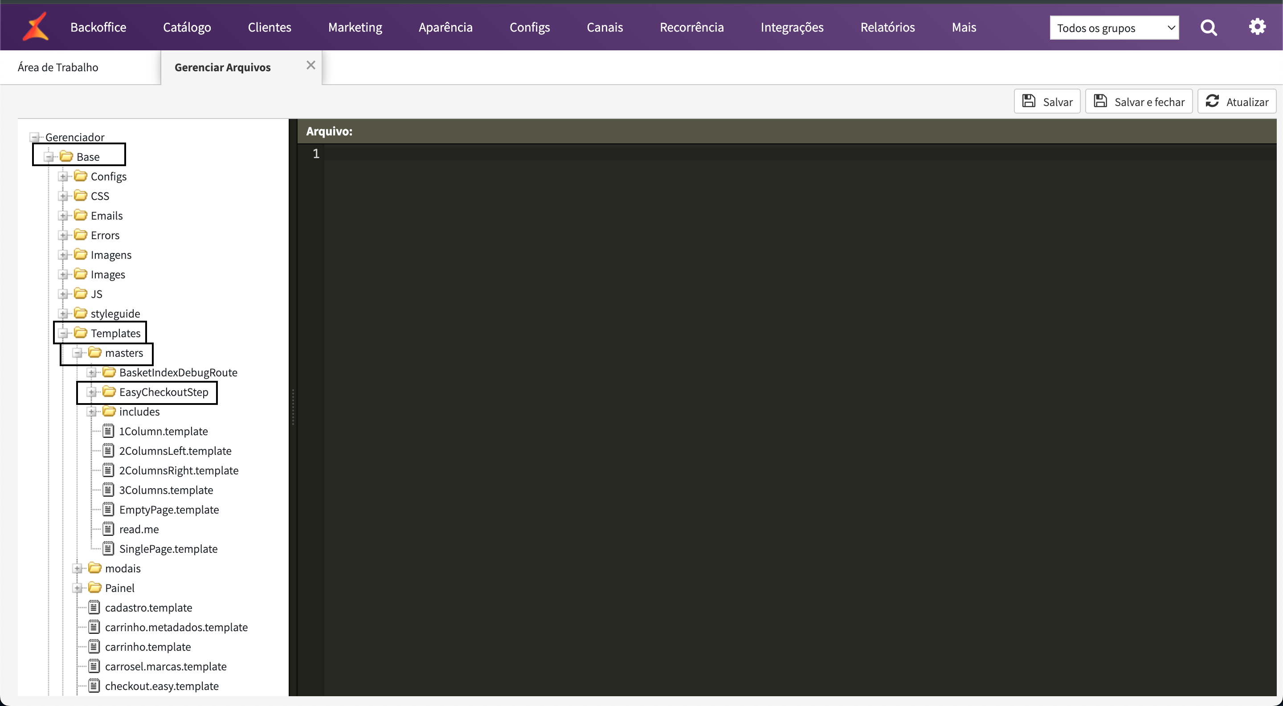Click the Salvar button
Viewport: 1283px width, 706px height.
click(x=1047, y=102)
